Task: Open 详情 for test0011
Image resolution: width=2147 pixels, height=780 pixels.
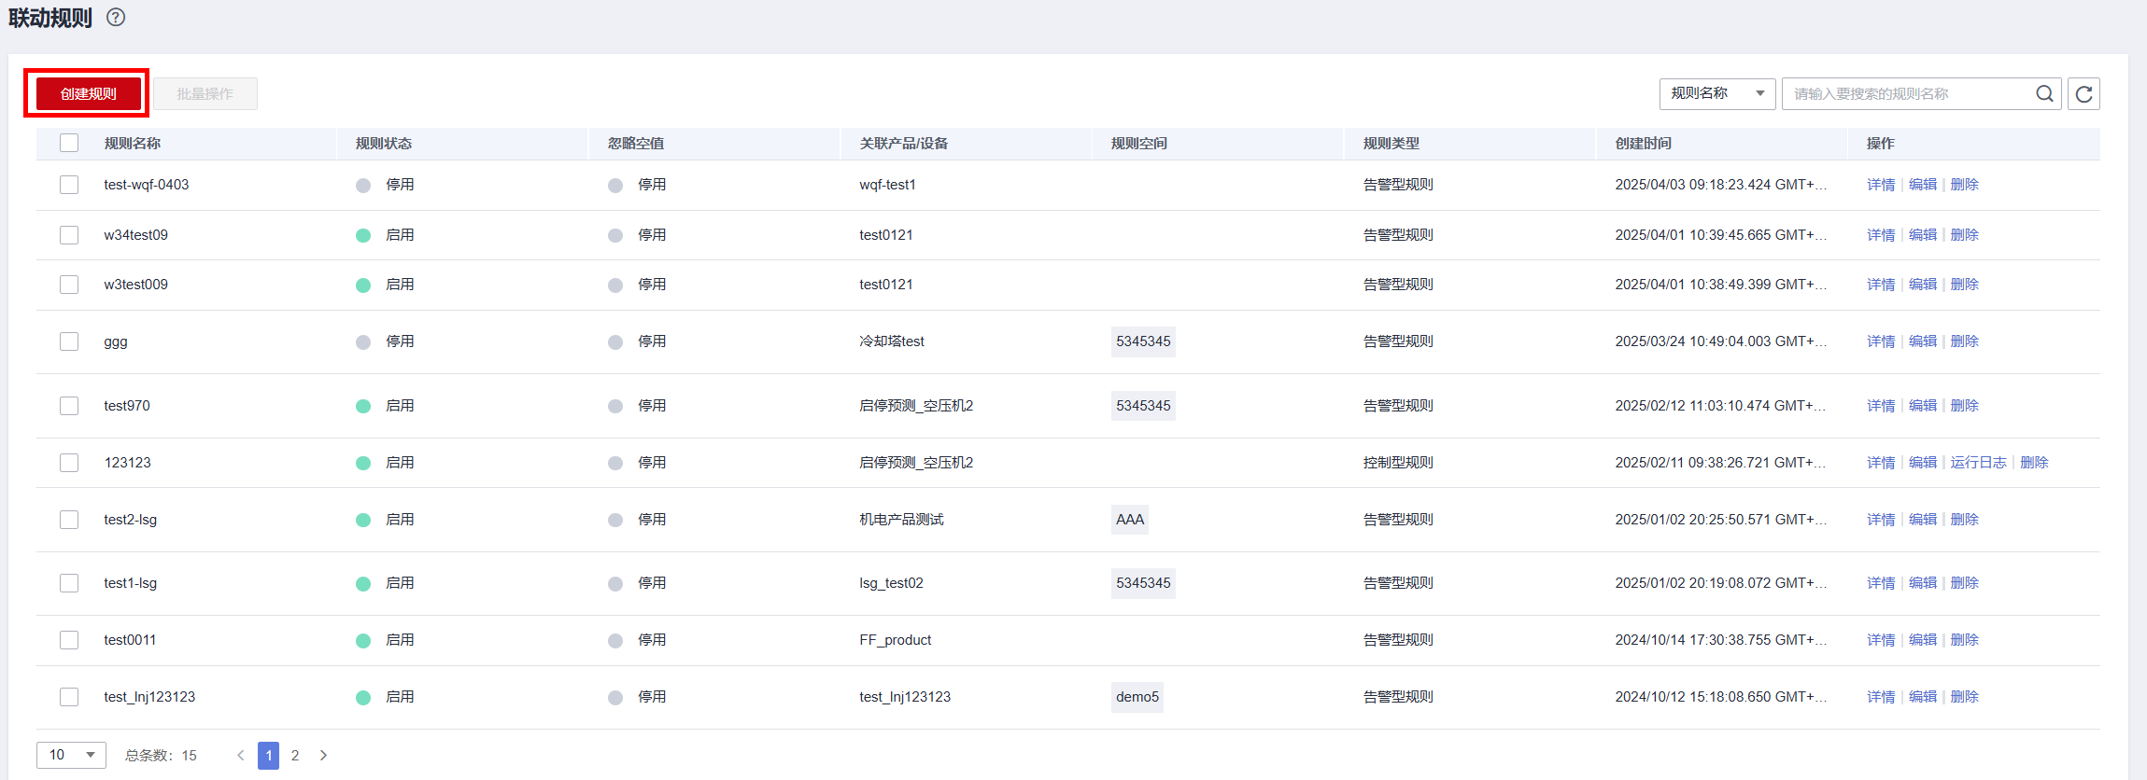Action: point(1881,640)
